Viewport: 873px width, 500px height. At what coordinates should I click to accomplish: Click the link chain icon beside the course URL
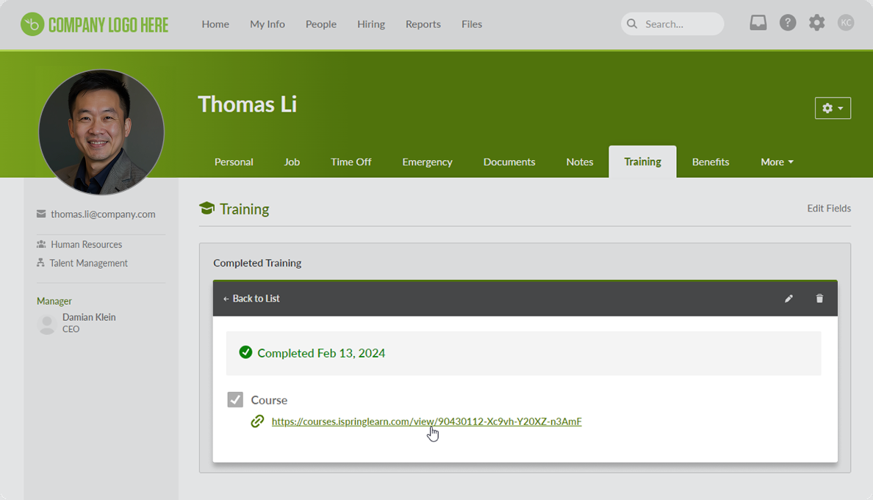point(257,421)
